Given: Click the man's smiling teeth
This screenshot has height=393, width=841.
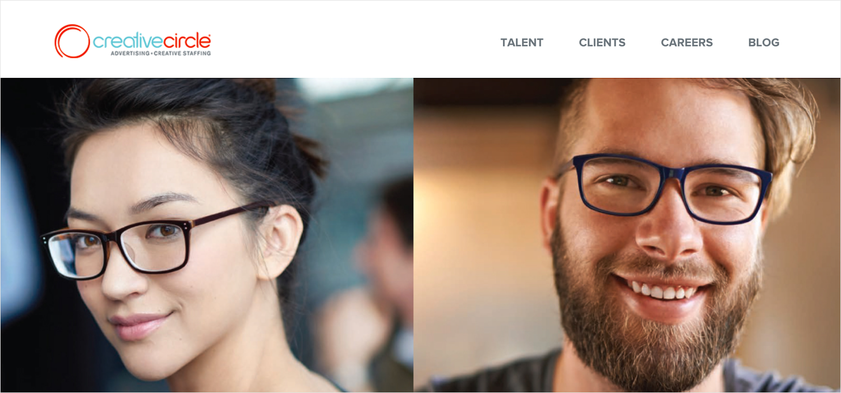Looking at the screenshot, I should tap(663, 290).
